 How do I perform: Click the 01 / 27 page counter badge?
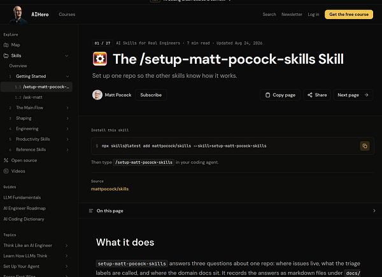pos(103,43)
